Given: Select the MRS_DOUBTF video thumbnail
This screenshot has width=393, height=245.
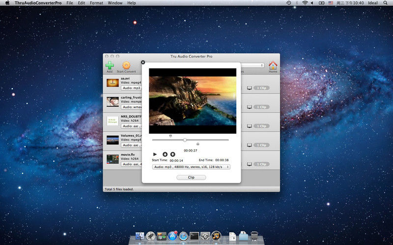Looking at the screenshot, I should pos(112,121).
